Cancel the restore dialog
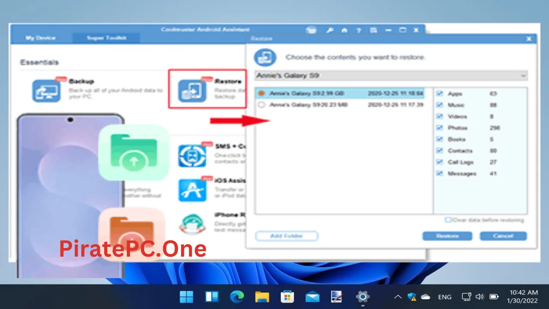 [503, 236]
